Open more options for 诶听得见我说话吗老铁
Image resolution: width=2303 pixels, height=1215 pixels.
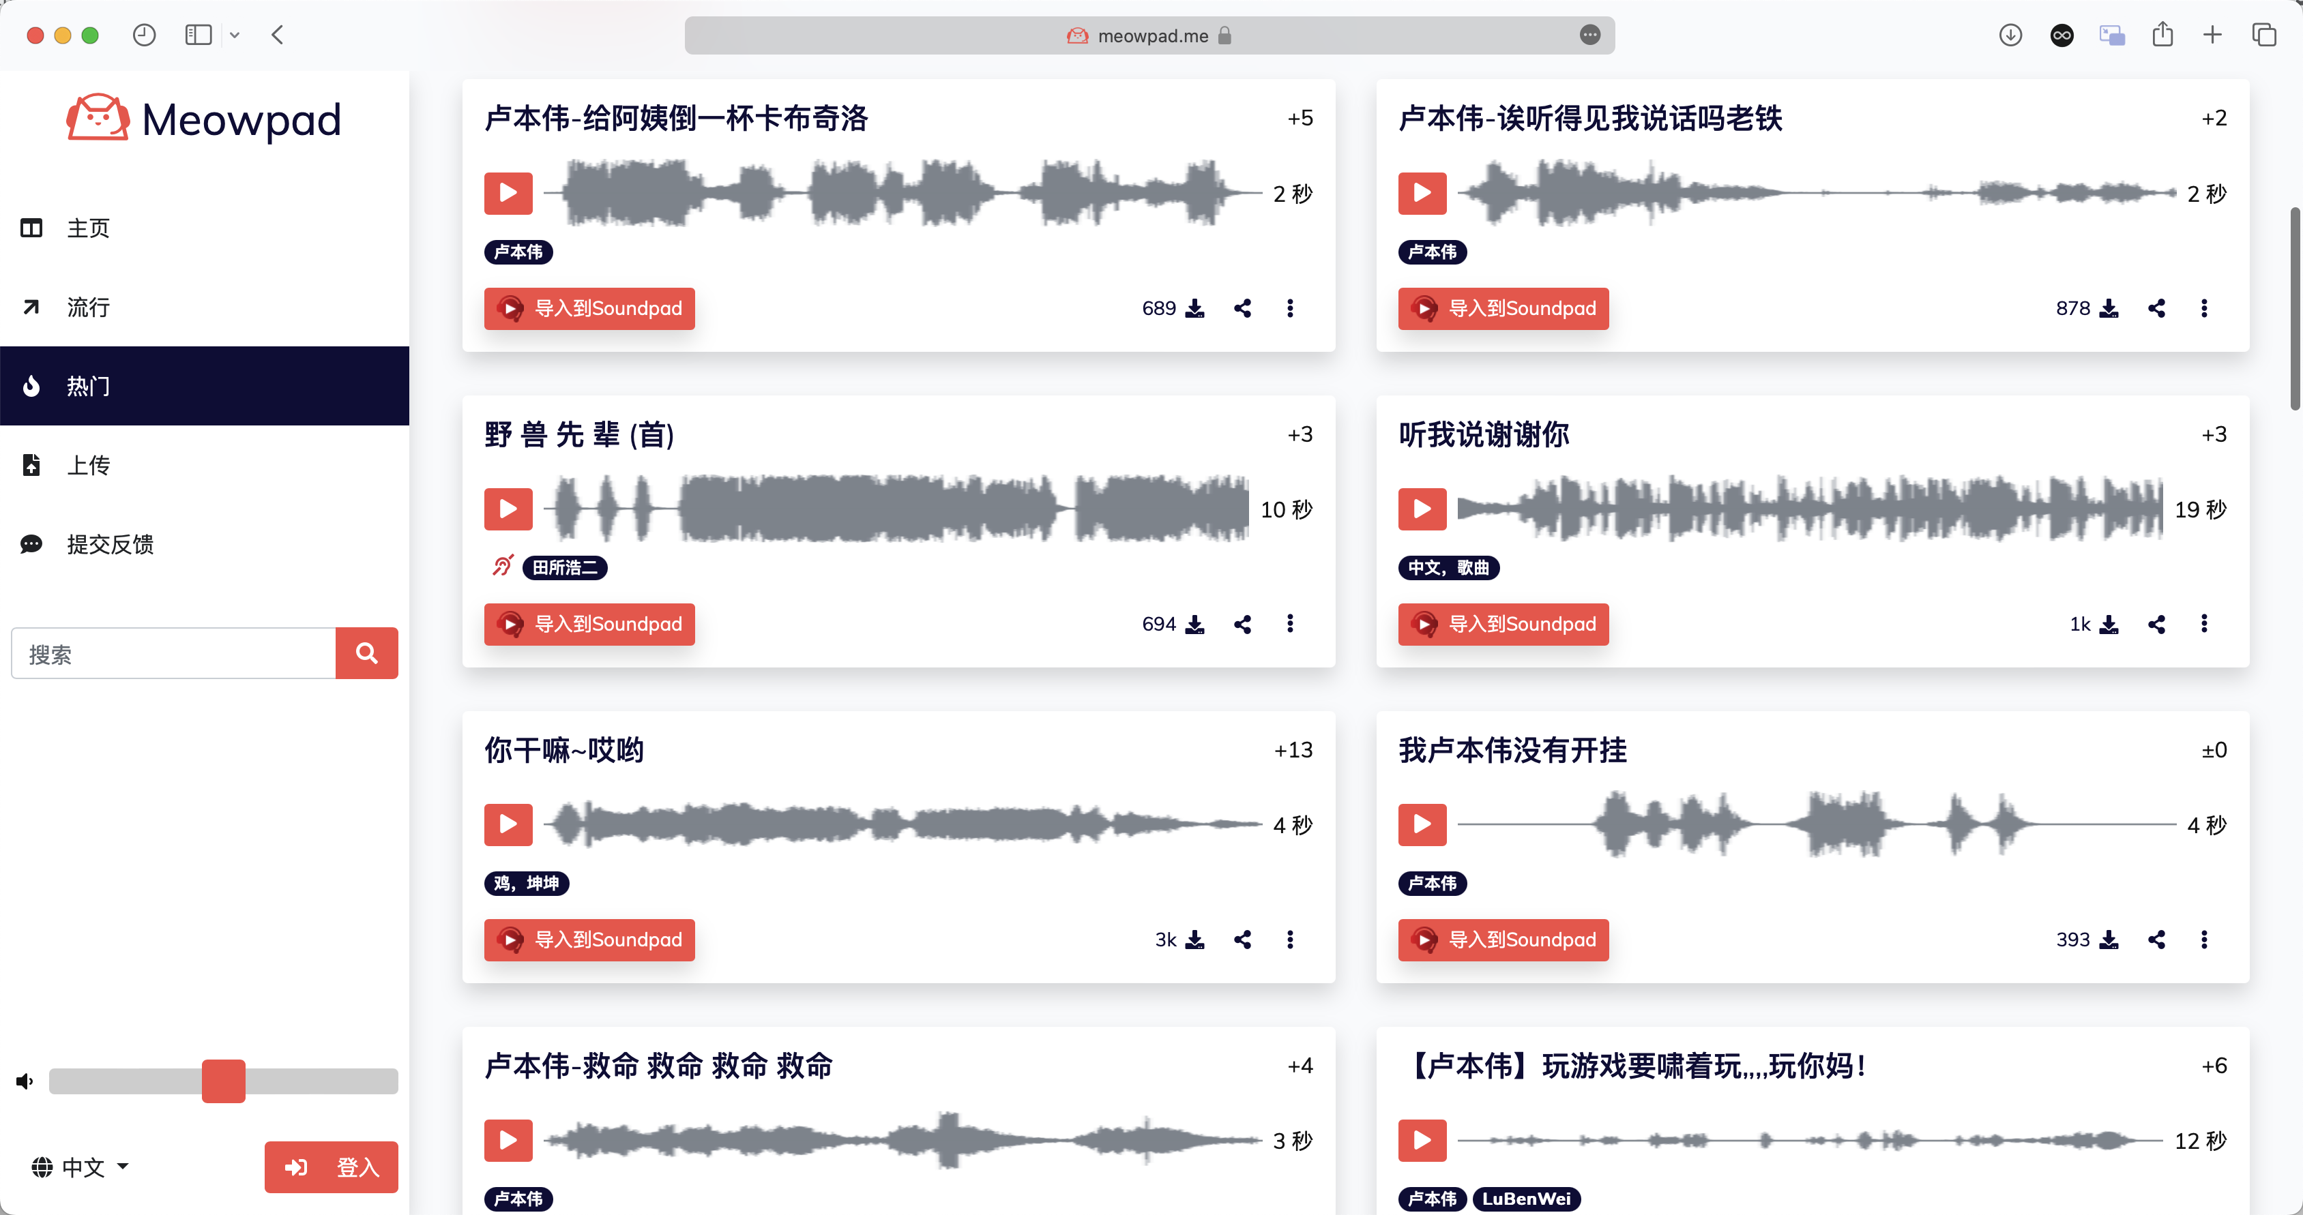coord(2204,309)
